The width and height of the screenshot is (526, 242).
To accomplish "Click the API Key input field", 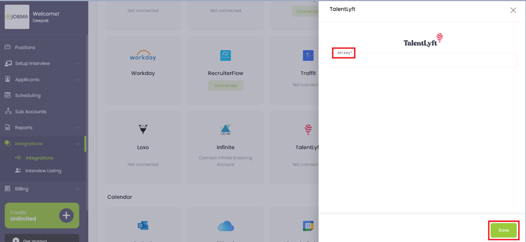I will 423,60.
